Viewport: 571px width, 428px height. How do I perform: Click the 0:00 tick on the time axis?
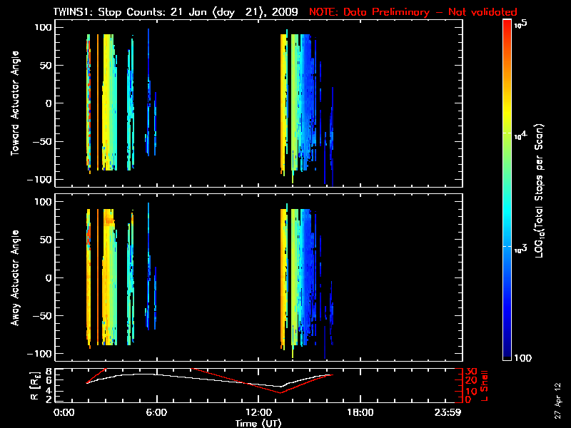tap(64, 413)
